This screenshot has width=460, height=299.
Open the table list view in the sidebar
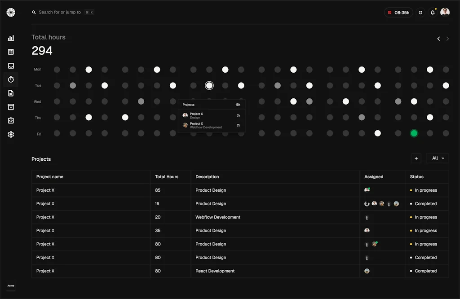click(x=11, y=52)
